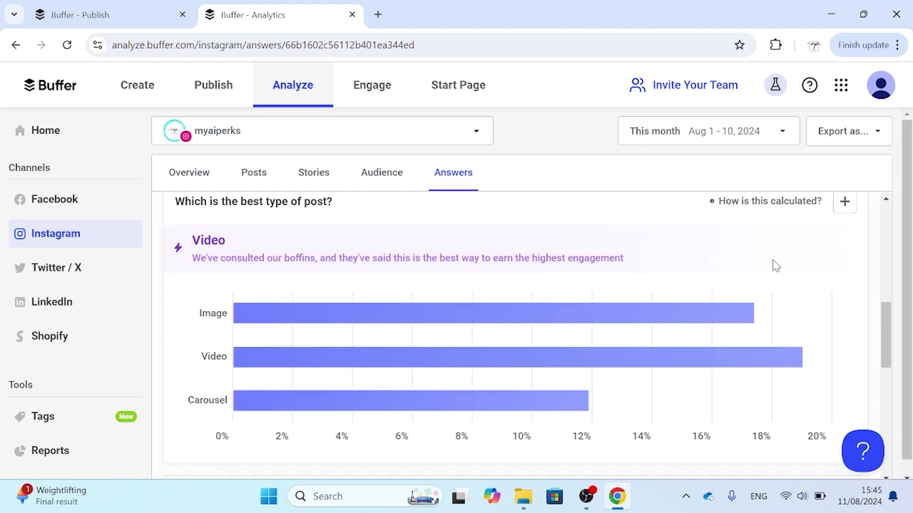Image resolution: width=913 pixels, height=513 pixels.
Task: Click the New badge beside Tags
Action: click(x=126, y=417)
